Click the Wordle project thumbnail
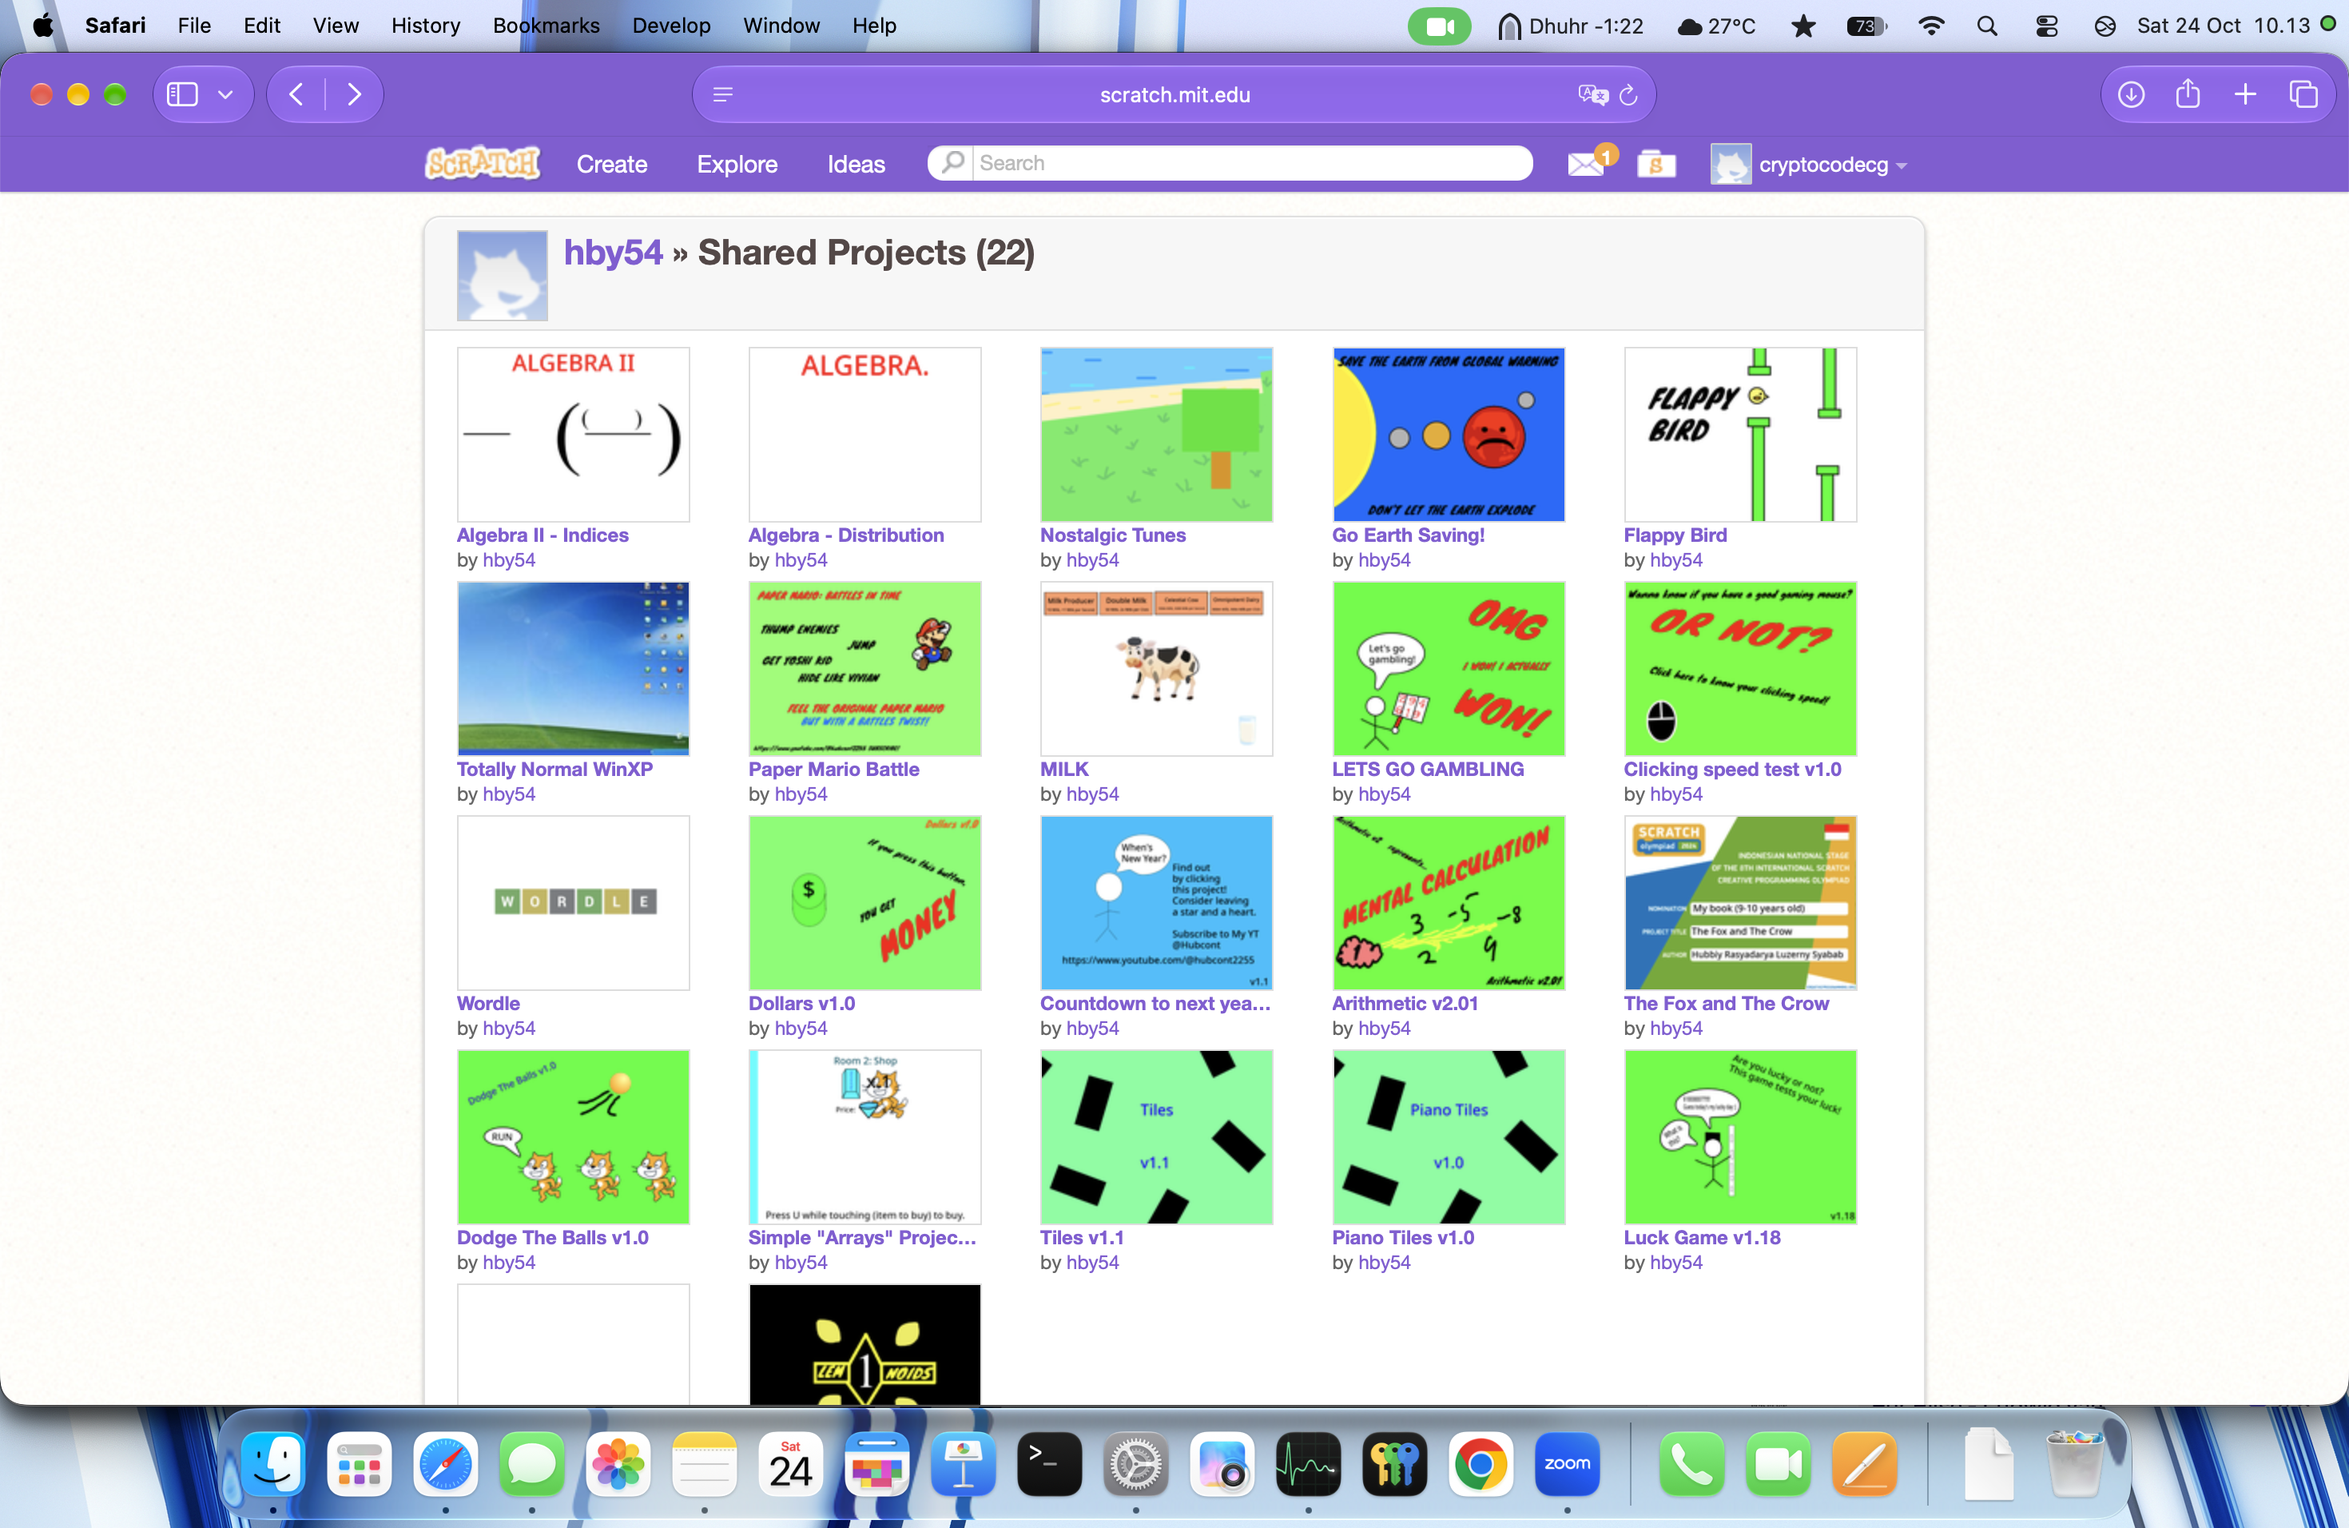This screenshot has height=1528, width=2349. tap(574, 902)
